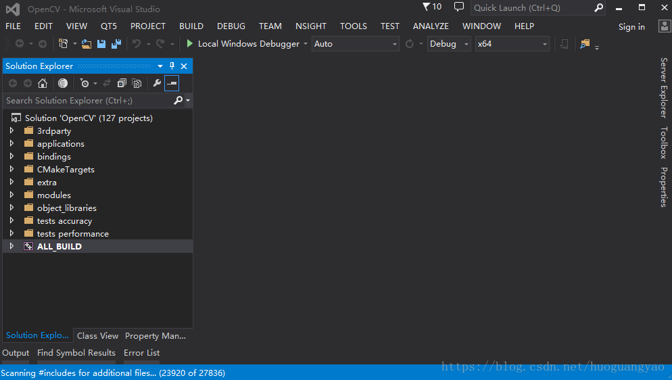Click the Solution Explorer Back arrow

pyautogui.click(x=13, y=83)
